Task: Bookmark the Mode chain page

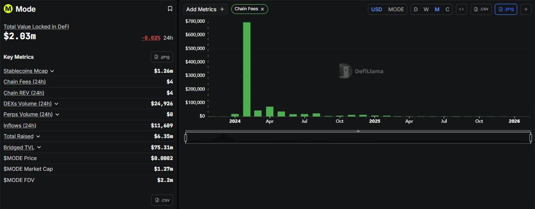Action: point(170,9)
